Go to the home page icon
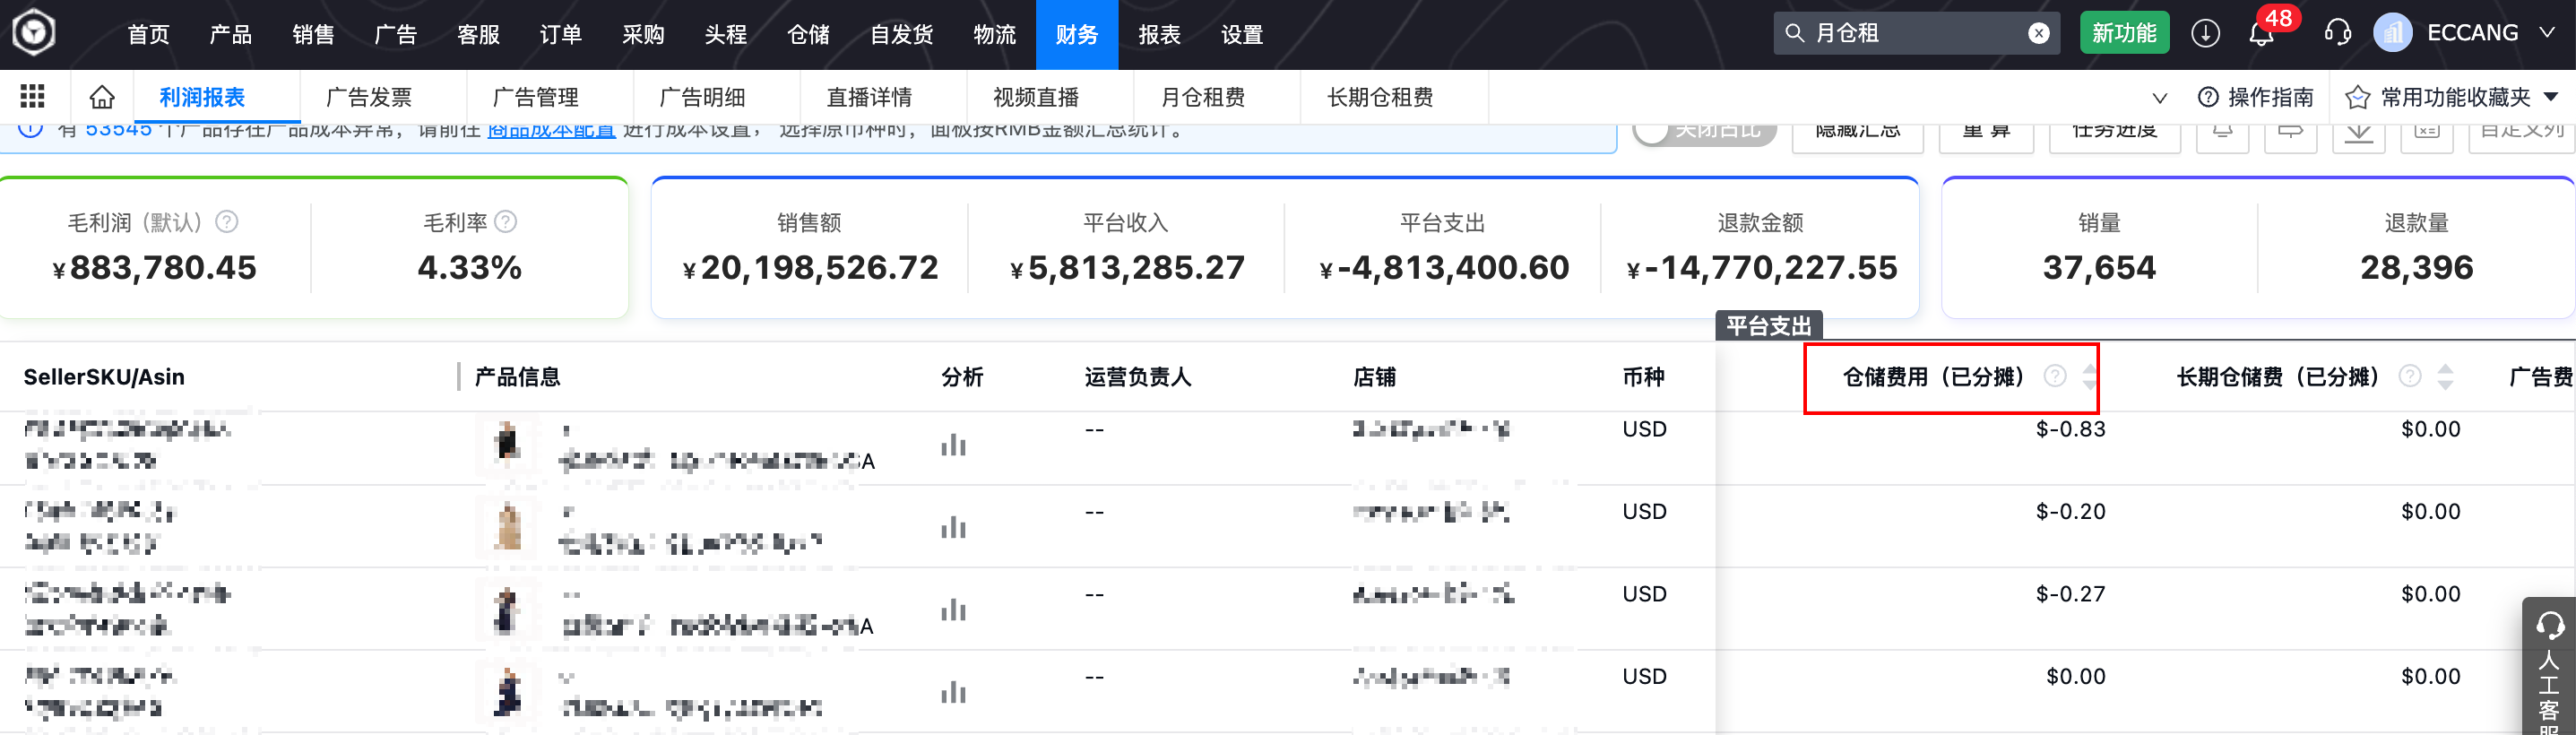 102,97
